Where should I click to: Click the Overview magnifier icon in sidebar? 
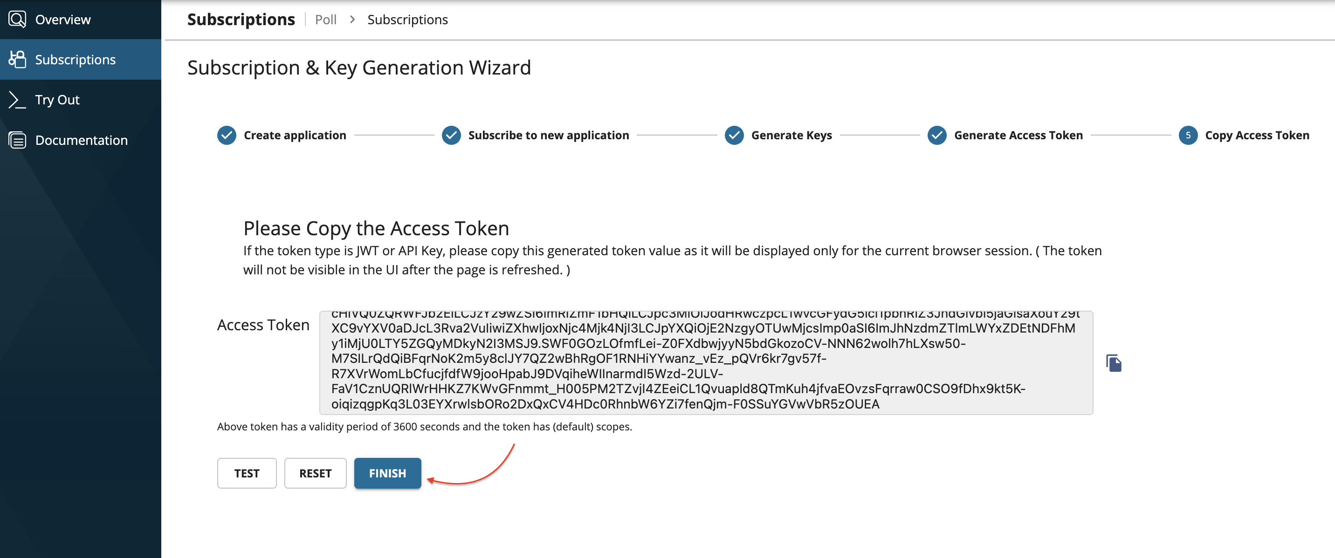(x=17, y=19)
